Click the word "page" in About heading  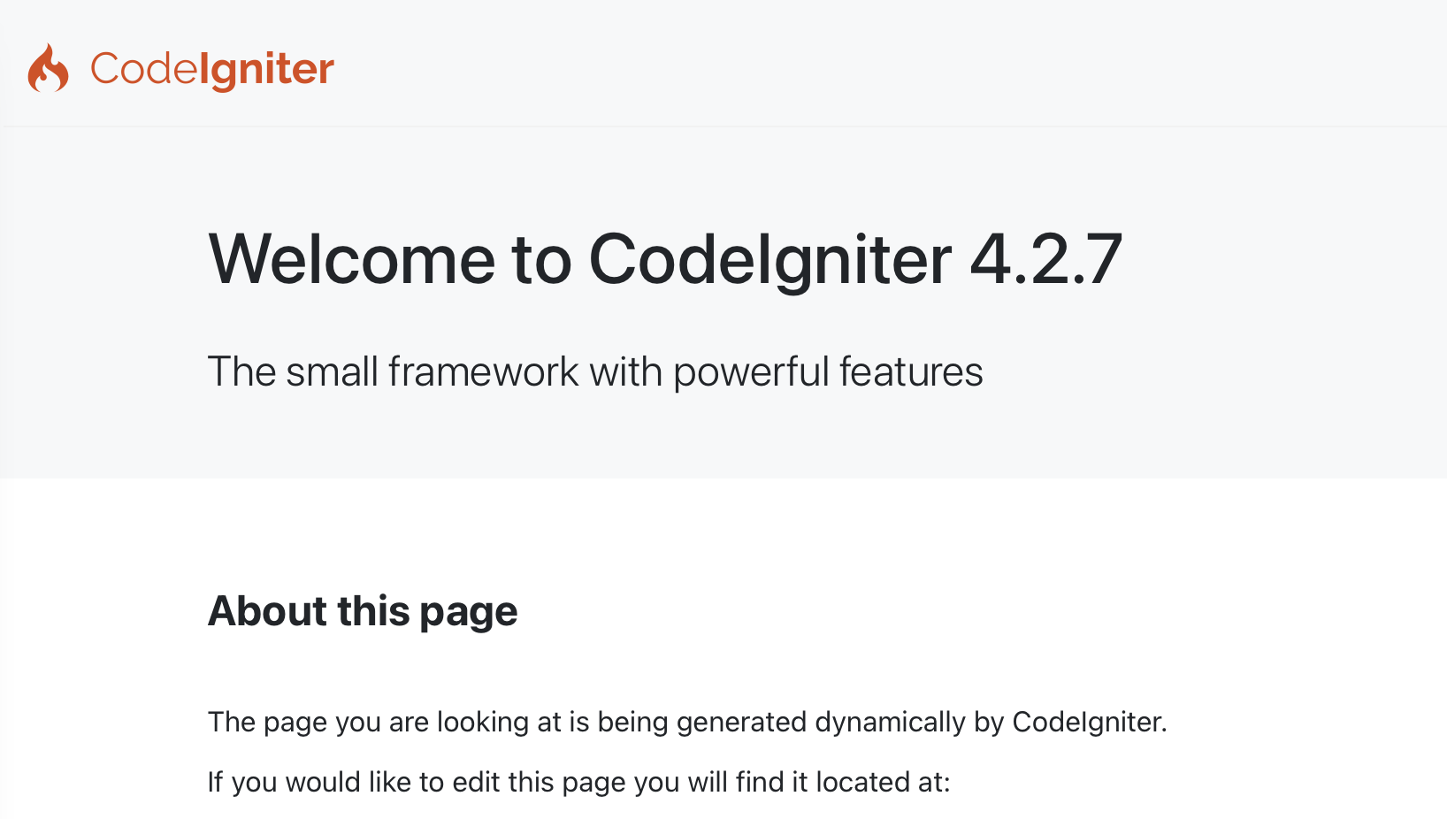468,613
